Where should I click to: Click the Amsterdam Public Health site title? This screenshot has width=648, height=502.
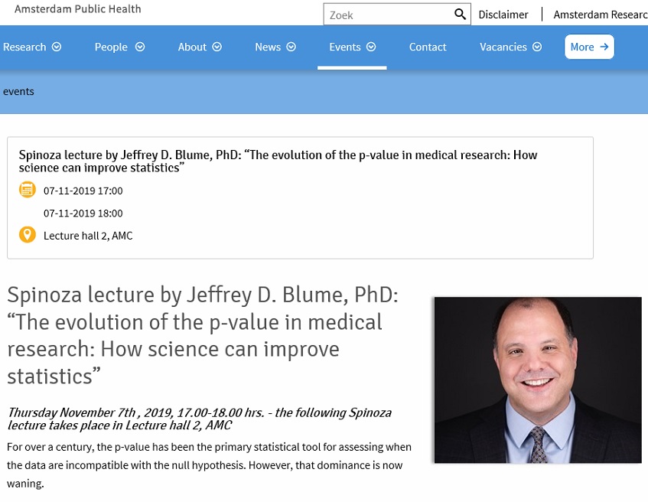(78, 9)
